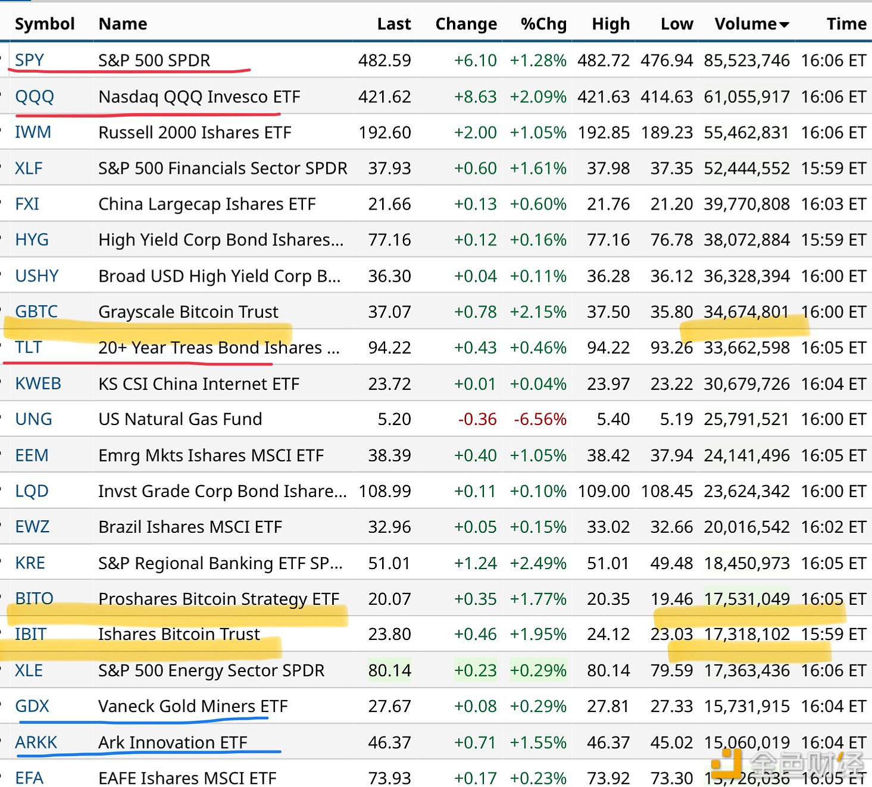
Task: Click SPY's last price 482.59
Action: coord(385,60)
